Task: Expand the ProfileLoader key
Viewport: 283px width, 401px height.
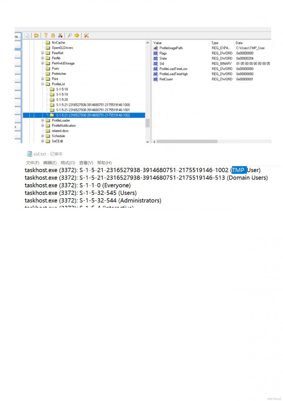Action: pos(43,120)
